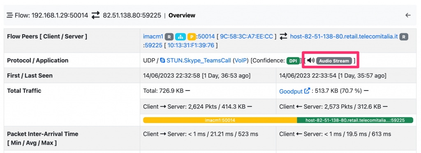
Task: Click the yellow P badge next to imacm1
Action: (x=192, y=37)
